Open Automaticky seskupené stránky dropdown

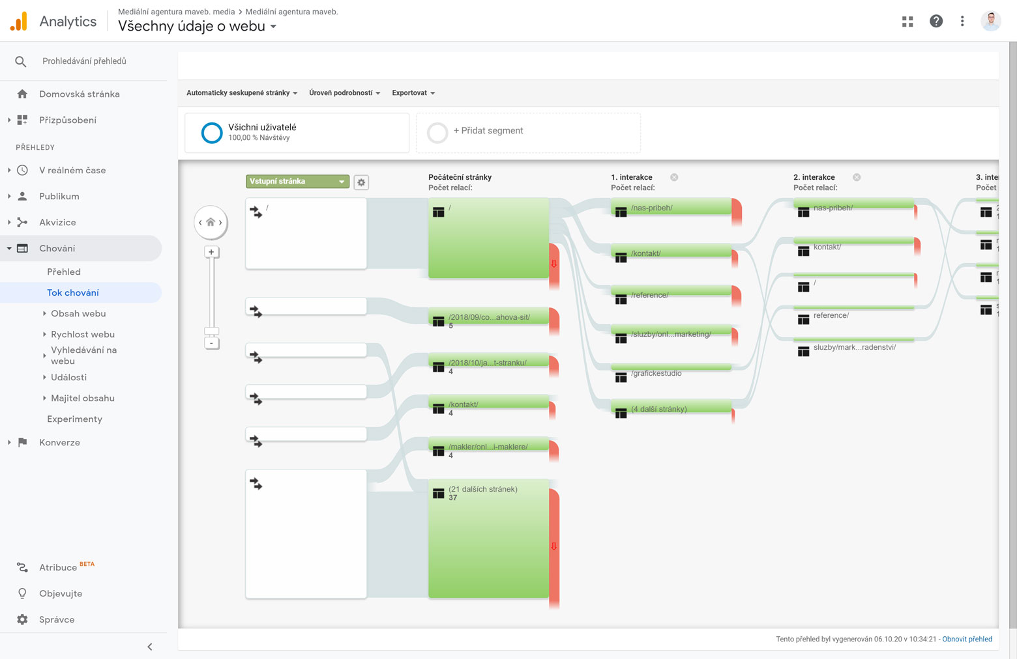[x=242, y=93]
